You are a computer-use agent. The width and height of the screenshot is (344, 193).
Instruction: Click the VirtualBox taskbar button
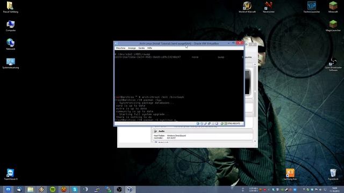tap(130, 189)
